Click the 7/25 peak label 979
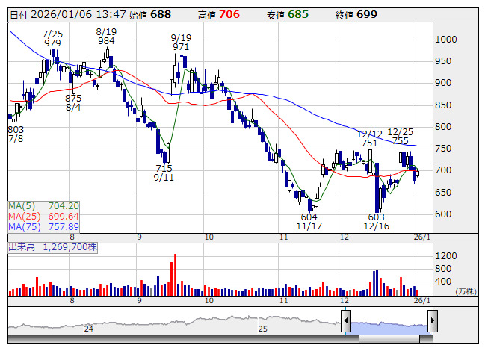The width and height of the screenshot is (488, 351). (x=52, y=43)
